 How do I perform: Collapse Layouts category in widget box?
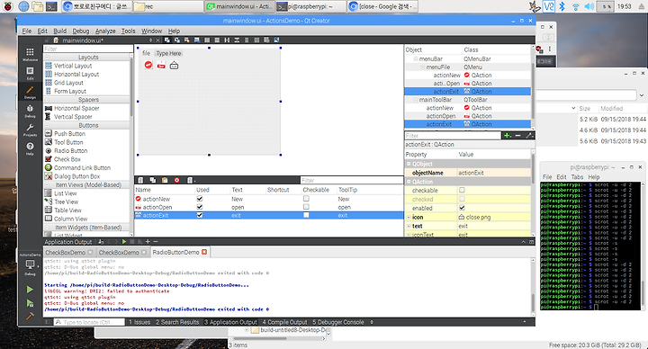[47, 57]
